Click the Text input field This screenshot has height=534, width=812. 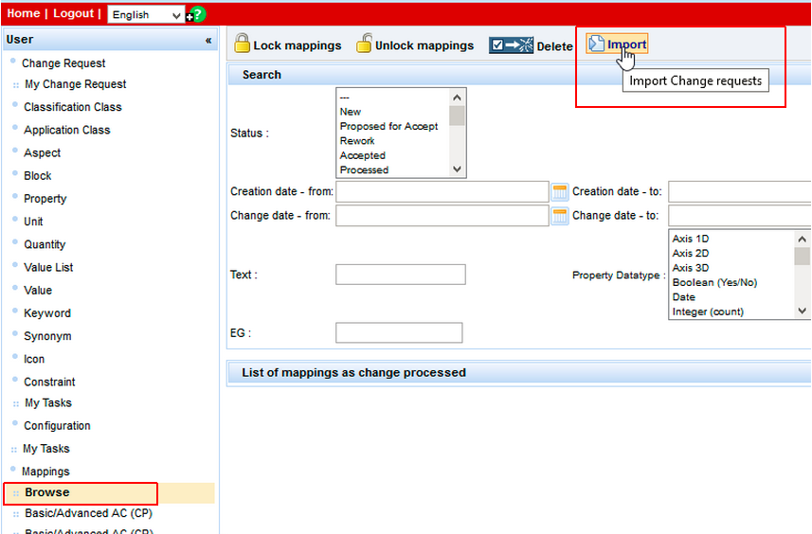[x=400, y=275]
